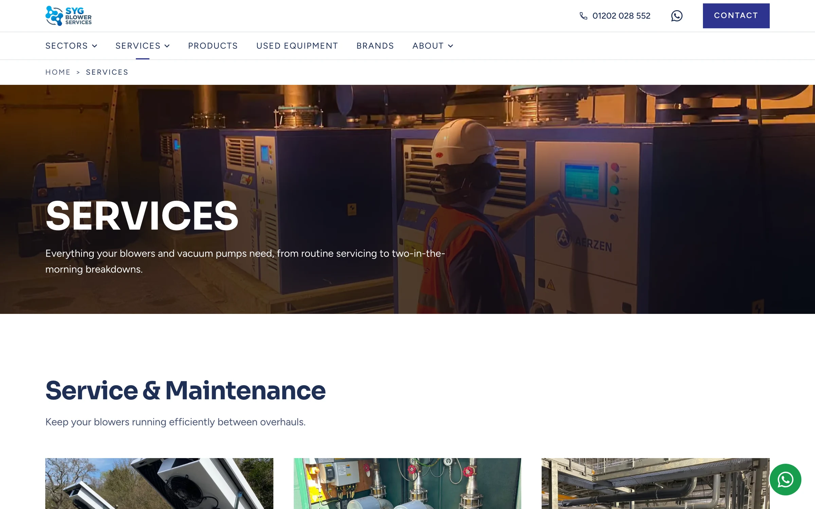
Task: Open the tilted fan unit thumbnail
Action: 159,484
